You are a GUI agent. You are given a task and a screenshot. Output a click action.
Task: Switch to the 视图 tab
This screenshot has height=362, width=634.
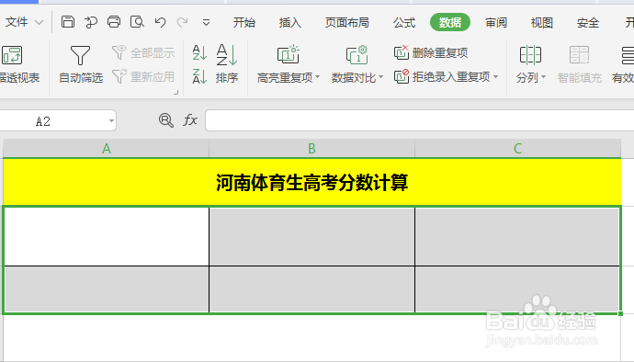(x=542, y=23)
